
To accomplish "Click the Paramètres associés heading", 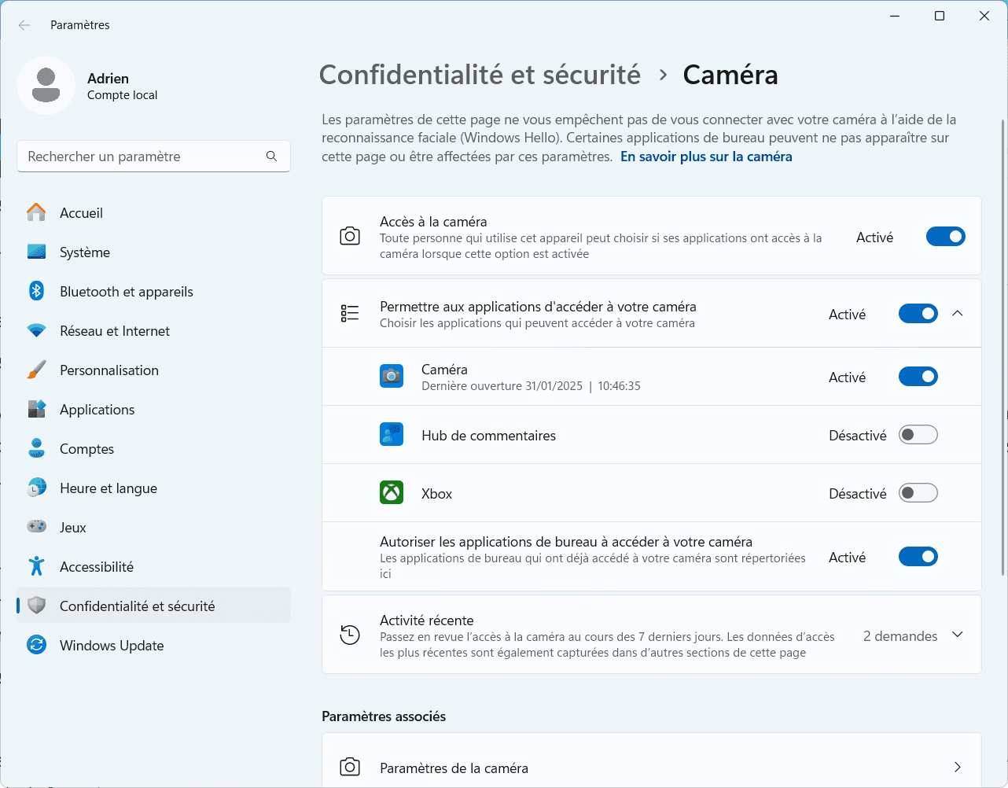I will tap(384, 716).
